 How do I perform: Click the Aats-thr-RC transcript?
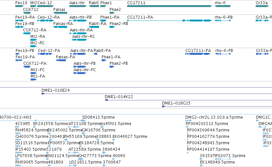point(80,40)
